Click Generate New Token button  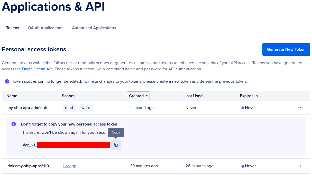click(286, 49)
